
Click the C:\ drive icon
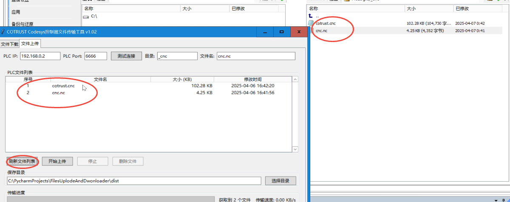pyautogui.click(x=86, y=17)
